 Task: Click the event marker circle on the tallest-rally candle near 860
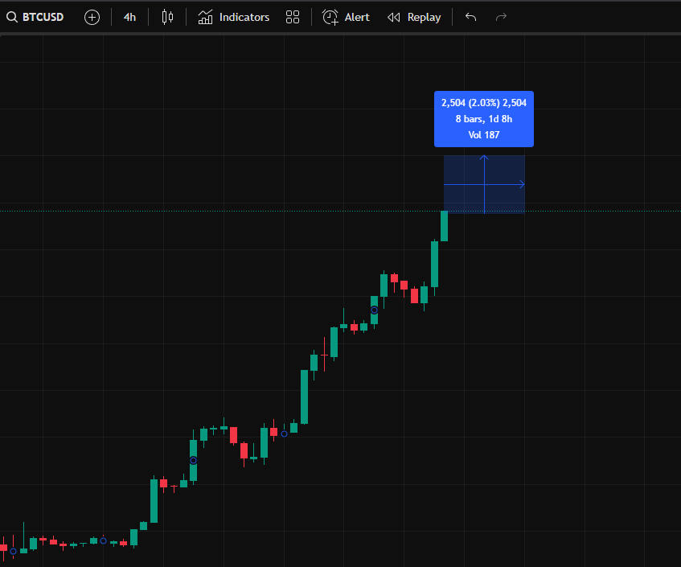coord(374,310)
